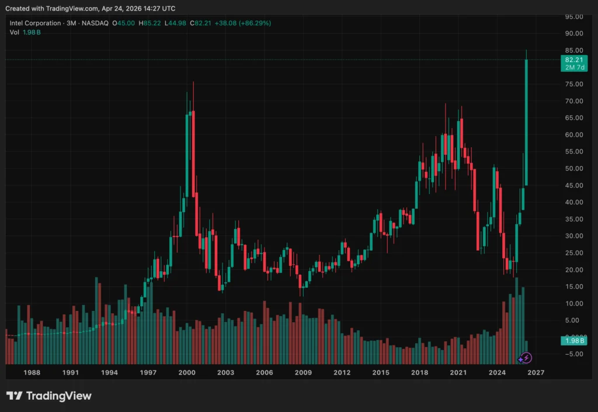Click the Vol indicator legend label
Viewport: 598px width, 412px height.
[x=15, y=32]
